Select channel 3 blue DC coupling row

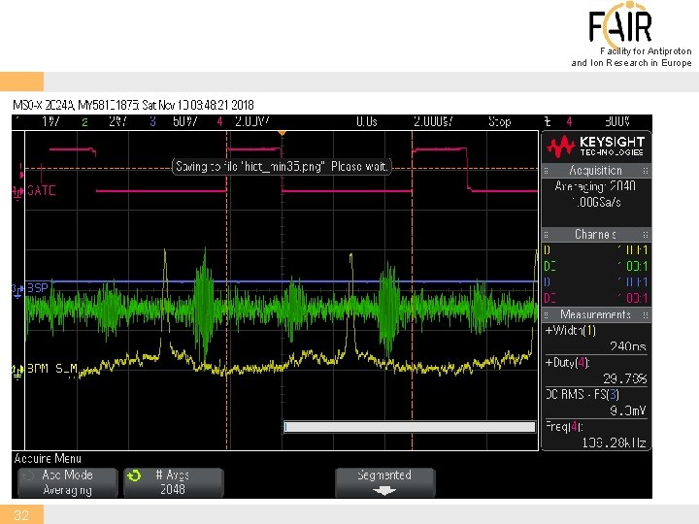coord(595,282)
